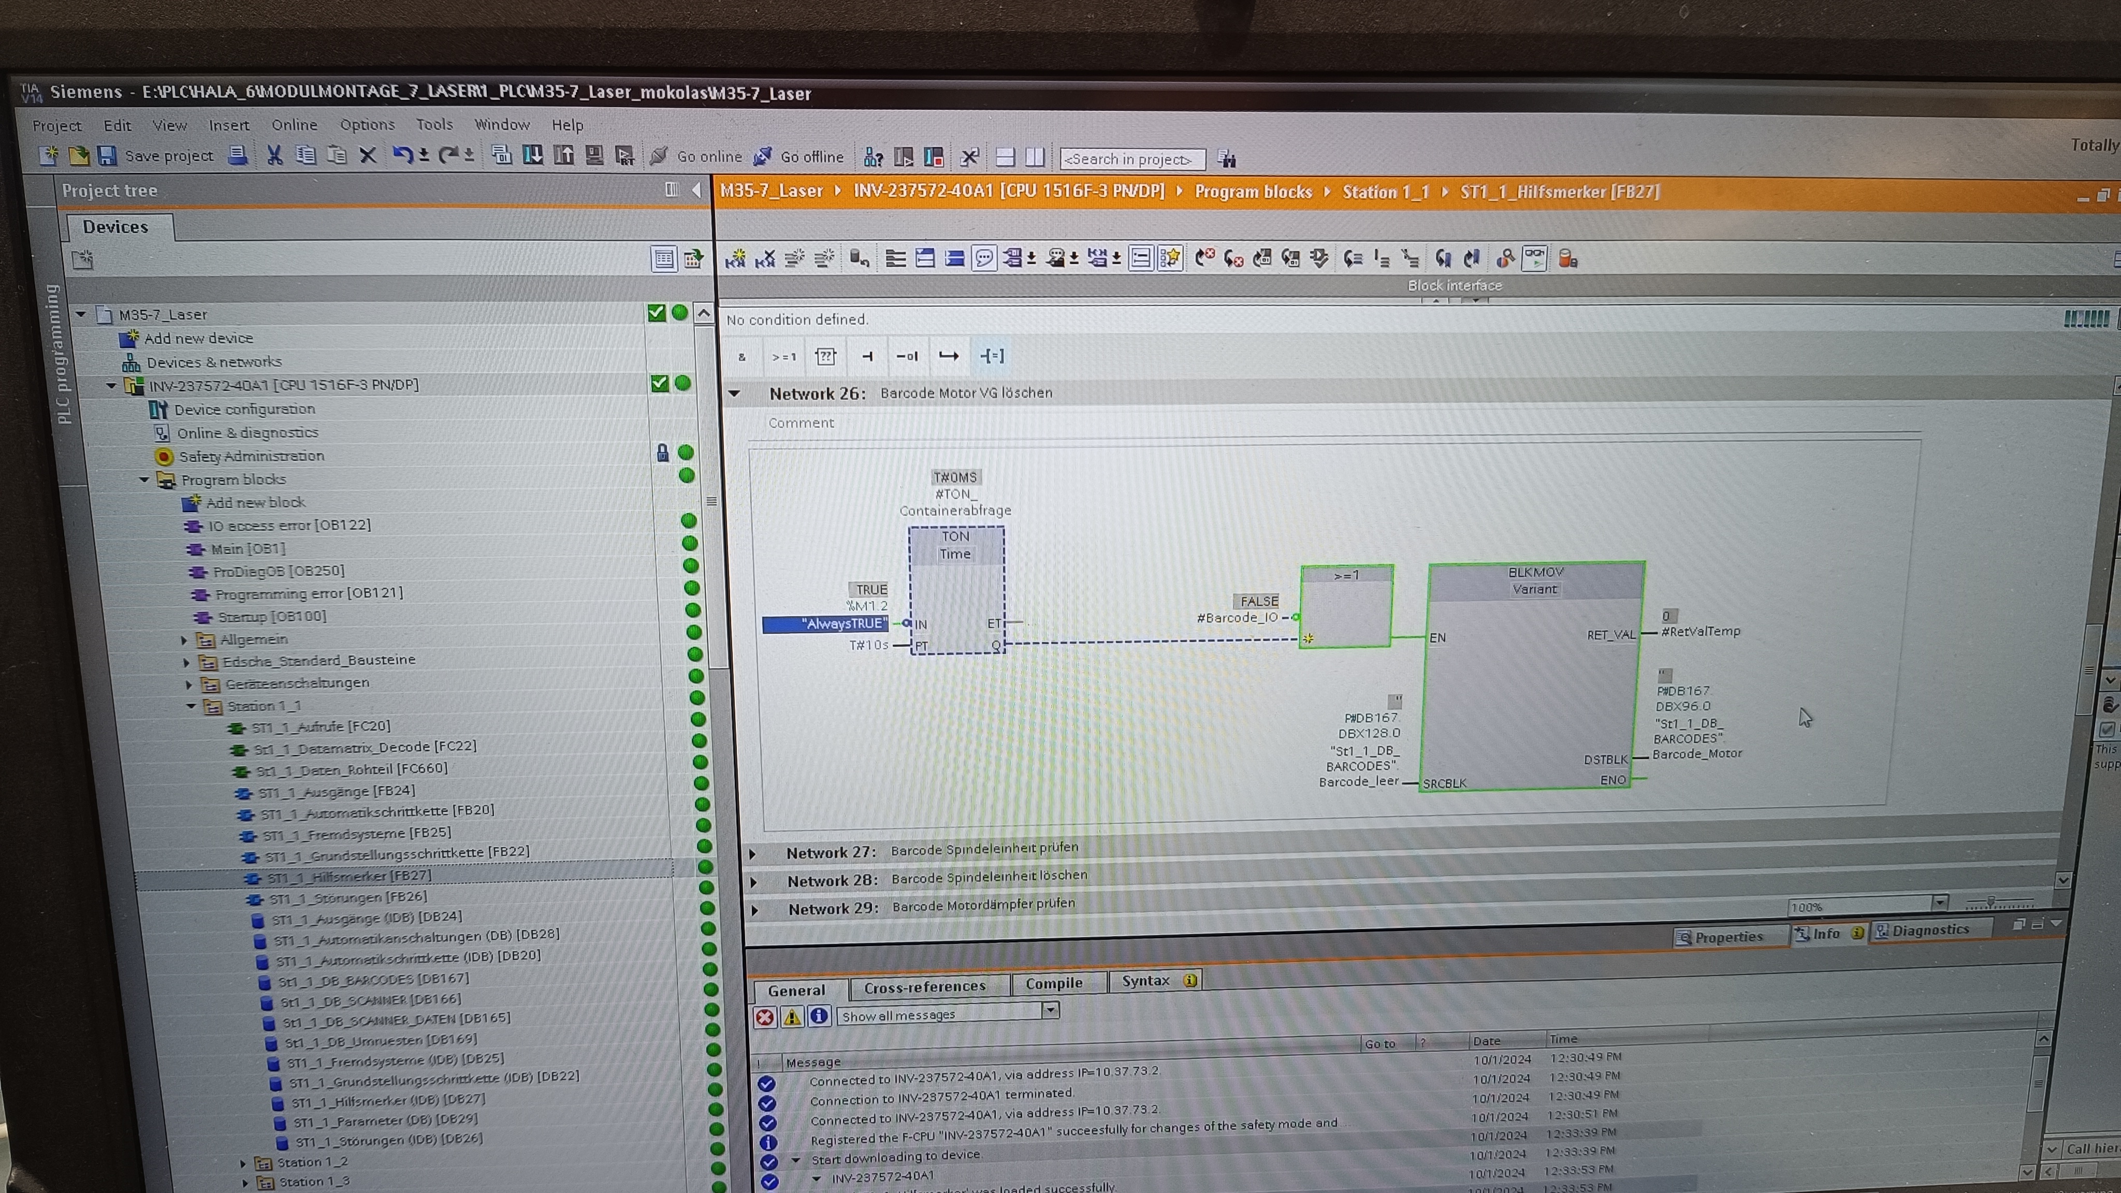Toggle warning messages filter icon
2121x1193 pixels.
(792, 1017)
